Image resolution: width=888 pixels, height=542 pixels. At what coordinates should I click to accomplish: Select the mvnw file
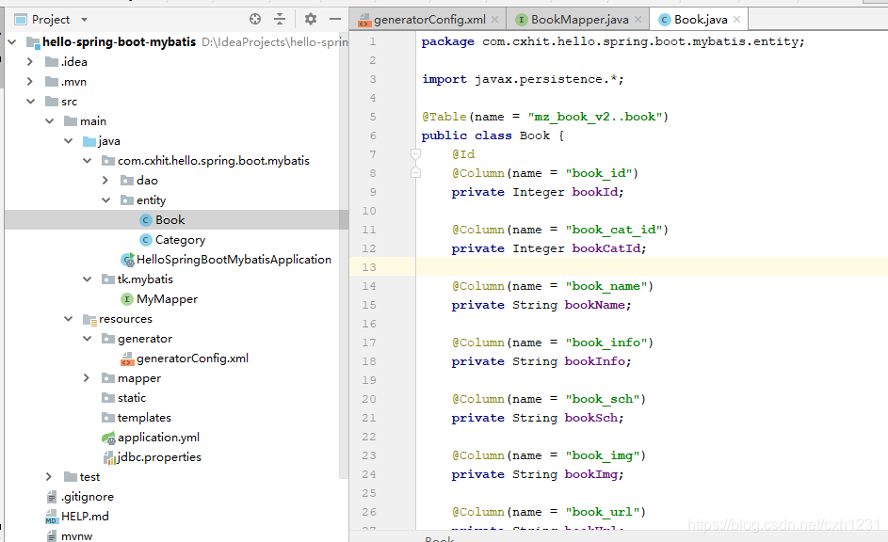[x=76, y=535]
